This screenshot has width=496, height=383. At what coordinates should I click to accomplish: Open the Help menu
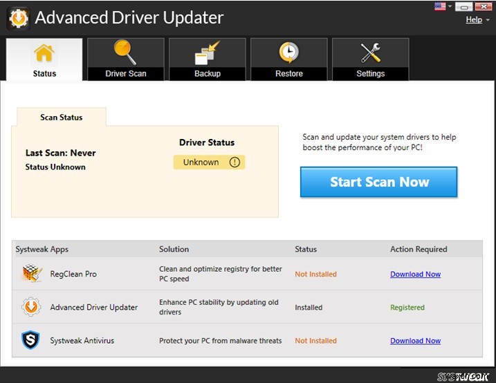[474, 19]
